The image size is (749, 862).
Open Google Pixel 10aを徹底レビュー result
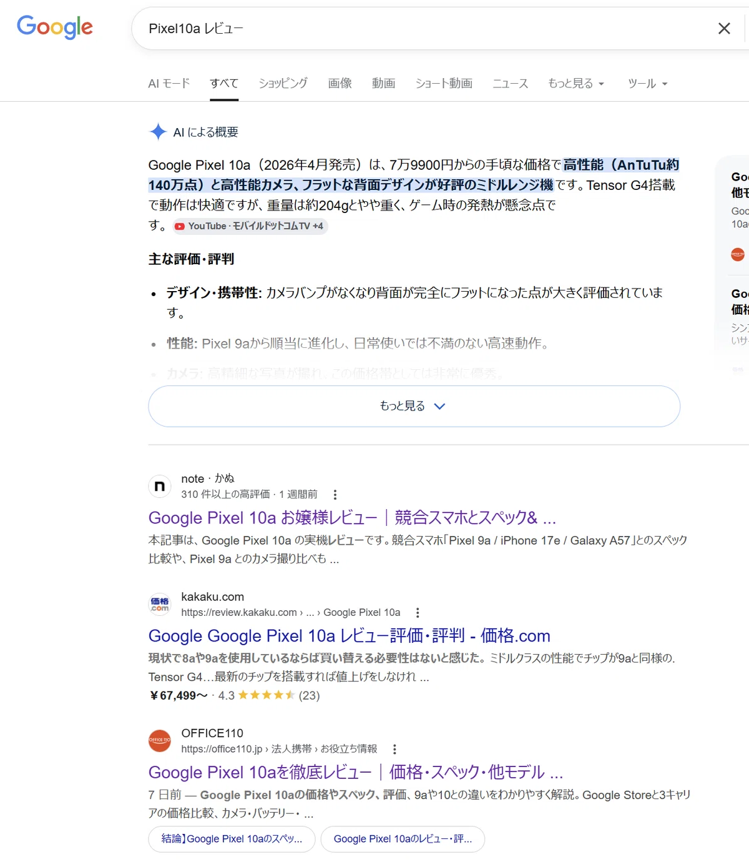(x=356, y=773)
